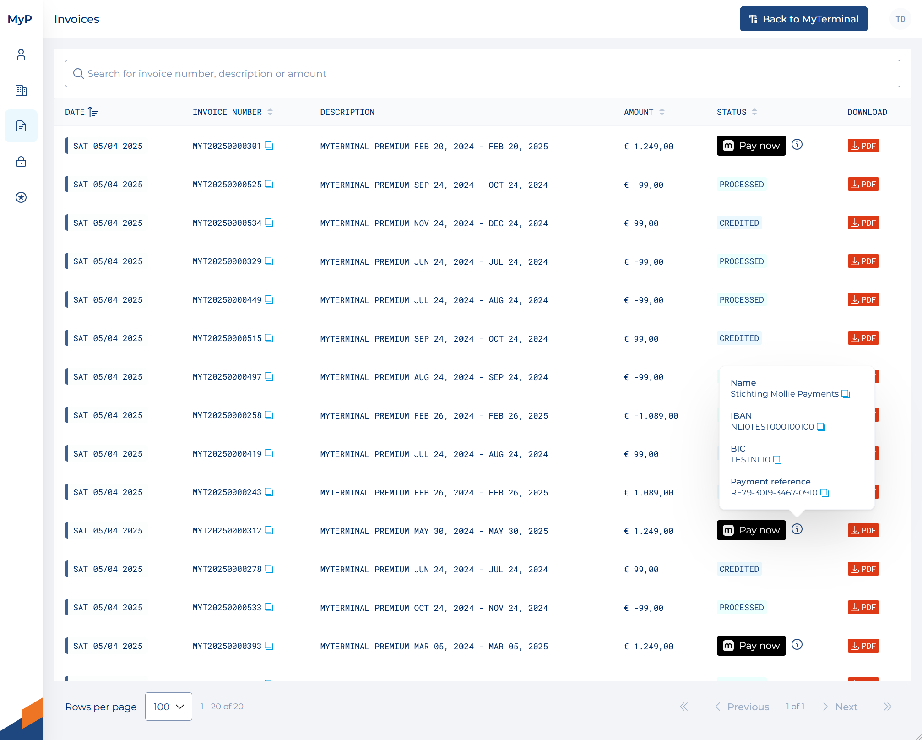Download PDF for invoice MYT20250000278
The height and width of the screenshot is (740, 922).
point(863,569)
